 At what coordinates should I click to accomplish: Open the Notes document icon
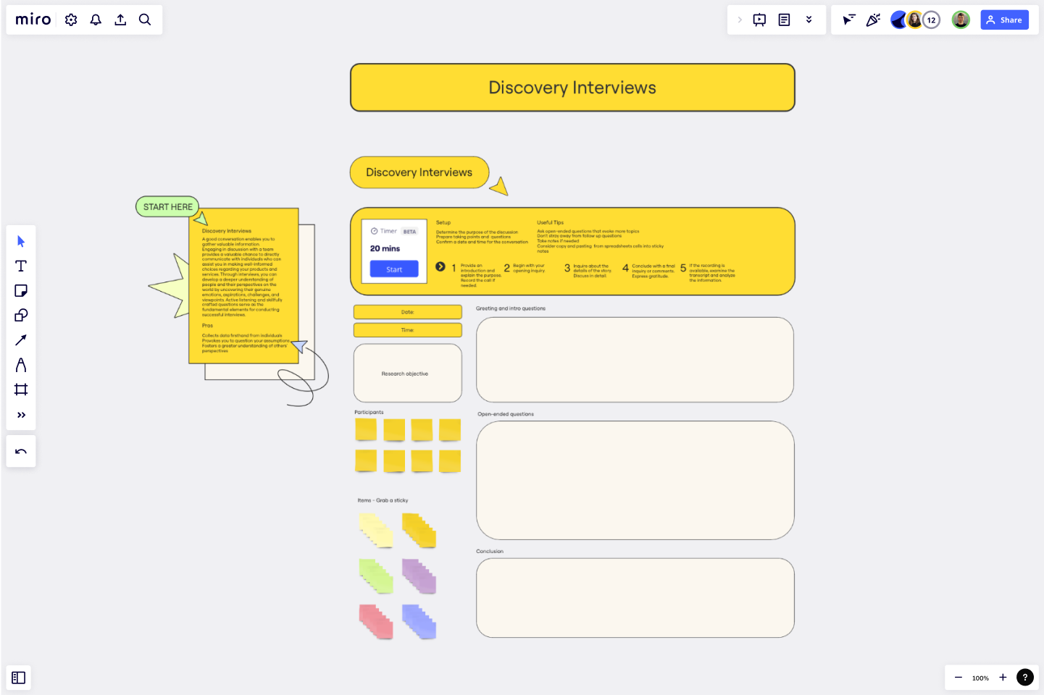click(784, 20)
